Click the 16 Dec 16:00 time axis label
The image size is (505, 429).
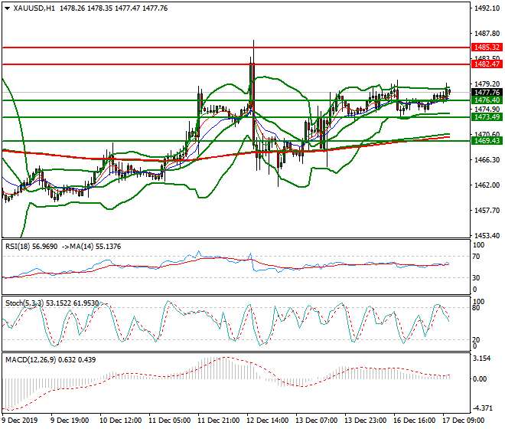click(x=414, y=421)
